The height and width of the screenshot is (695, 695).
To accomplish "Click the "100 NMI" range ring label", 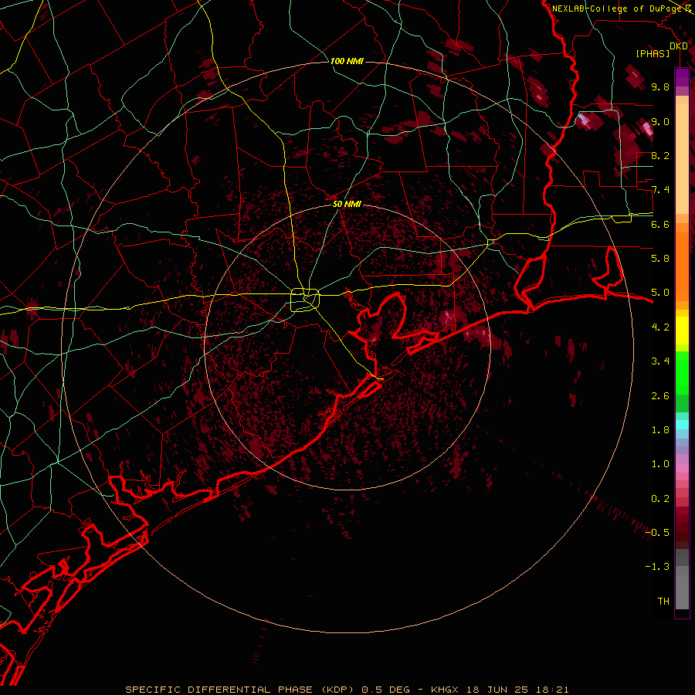I will tap(347, 61).
